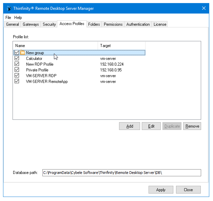213x201 pixels.
Task: Open the Security tab
Action: pos(49,24)
